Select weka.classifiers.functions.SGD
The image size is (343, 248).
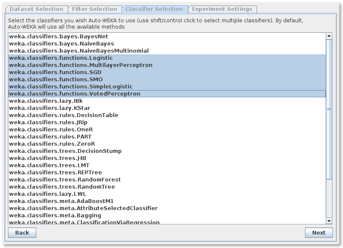(x=167, y=72)
